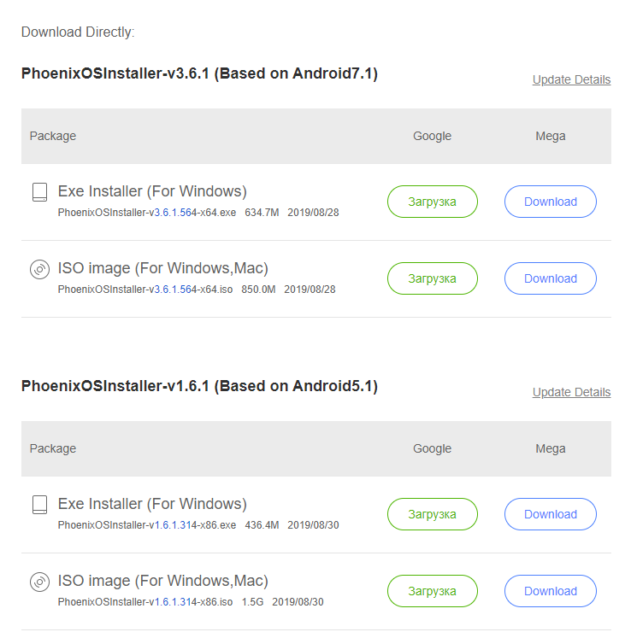Download v1.6.1 Exe Installer via Google button
631x632 pixels.
pyautogui.click(x=432, y=514)
